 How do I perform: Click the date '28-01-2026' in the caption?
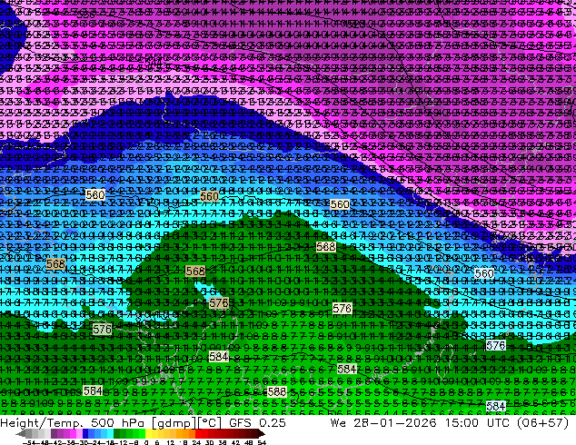click(395, 423)
